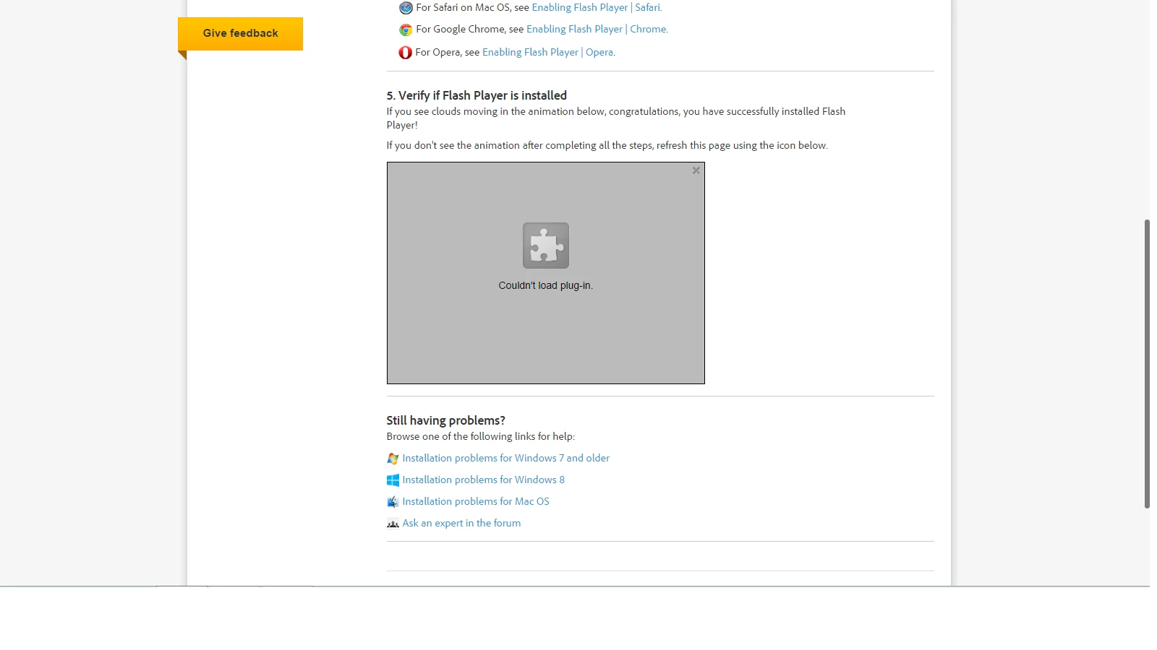Click the Windows 8 logo icon

pyautogui.click(x=393, y=480)
